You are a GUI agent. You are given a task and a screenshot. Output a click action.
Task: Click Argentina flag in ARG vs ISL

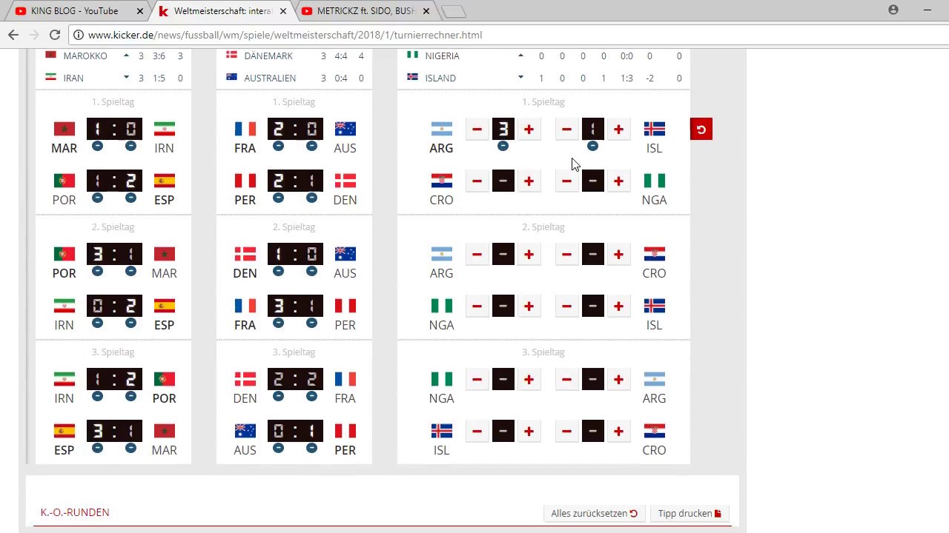441,130
